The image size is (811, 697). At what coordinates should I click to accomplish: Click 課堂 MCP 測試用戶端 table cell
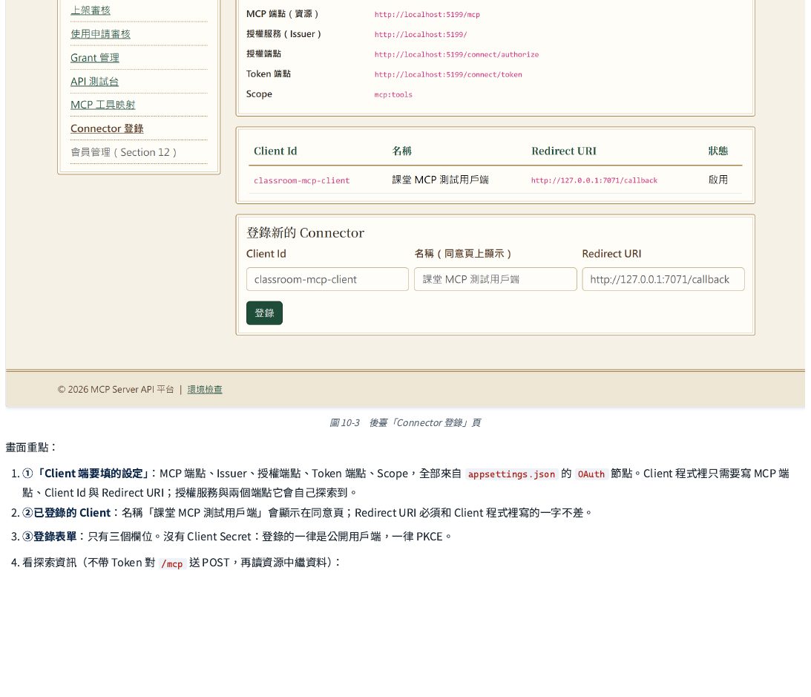pyautogui.click(x=440, y=180)
